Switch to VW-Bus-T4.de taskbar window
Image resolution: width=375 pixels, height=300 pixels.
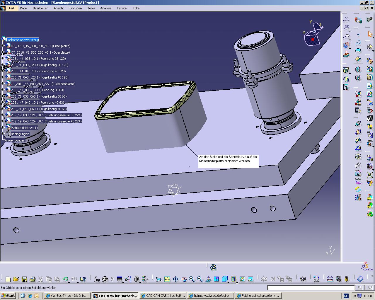pos(67,296)
